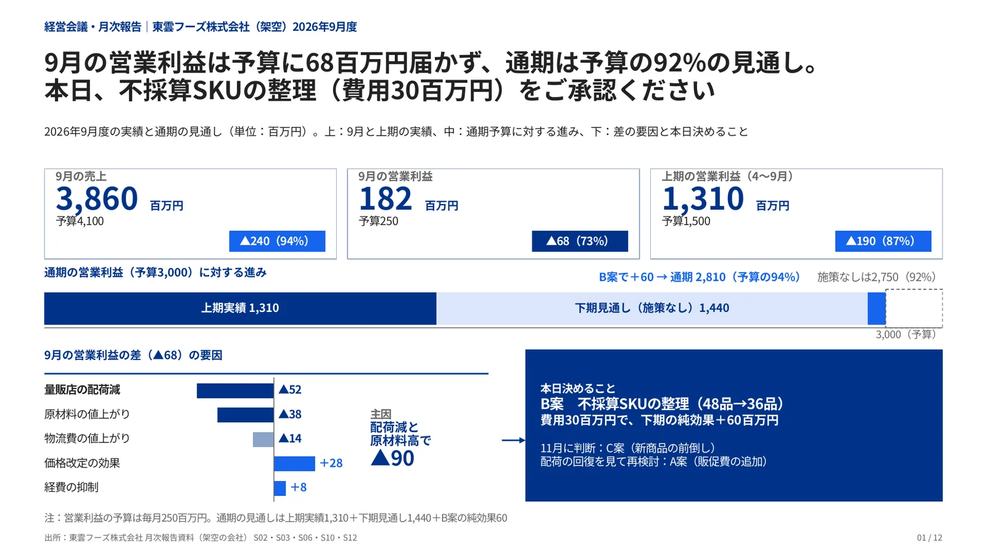Click the 予算4,100 label
Image resolution: width=987 pixels, height=555 pixels.
(80, 221)
